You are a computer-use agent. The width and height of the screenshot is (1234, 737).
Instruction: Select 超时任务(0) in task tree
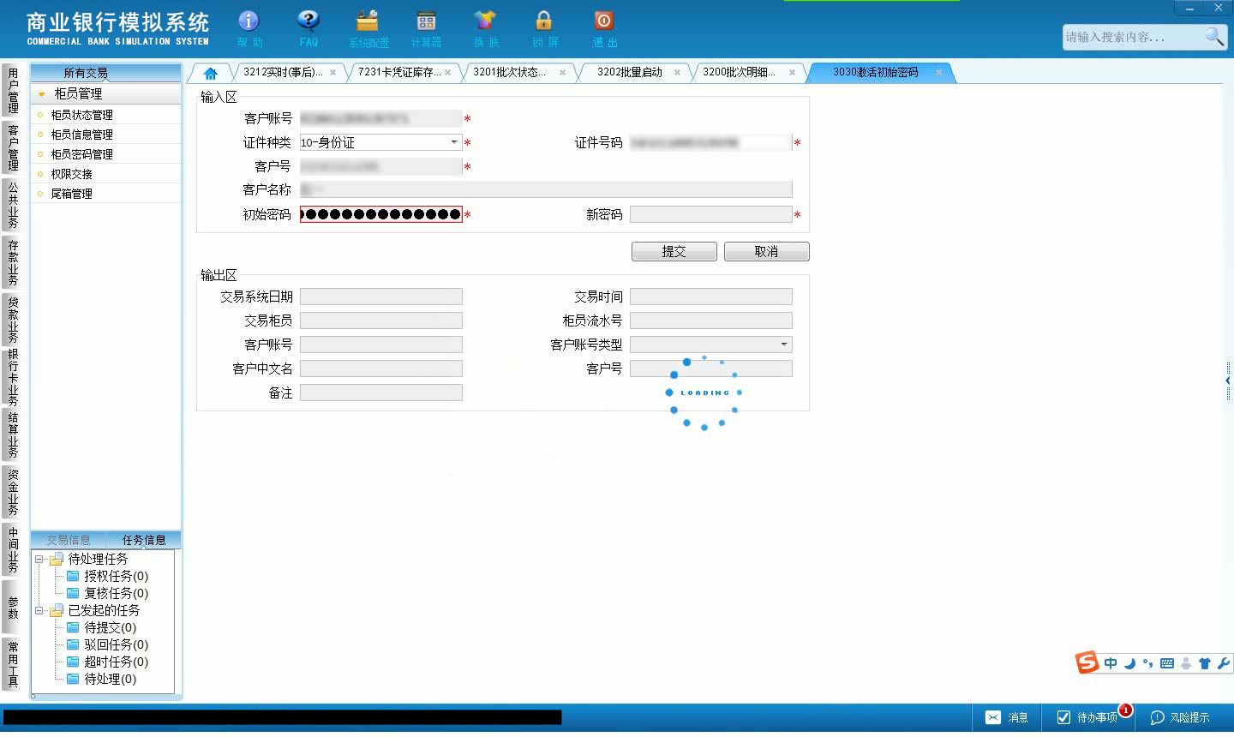pos(116,662)
